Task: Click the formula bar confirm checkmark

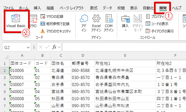Action: (x=47, y=47)
